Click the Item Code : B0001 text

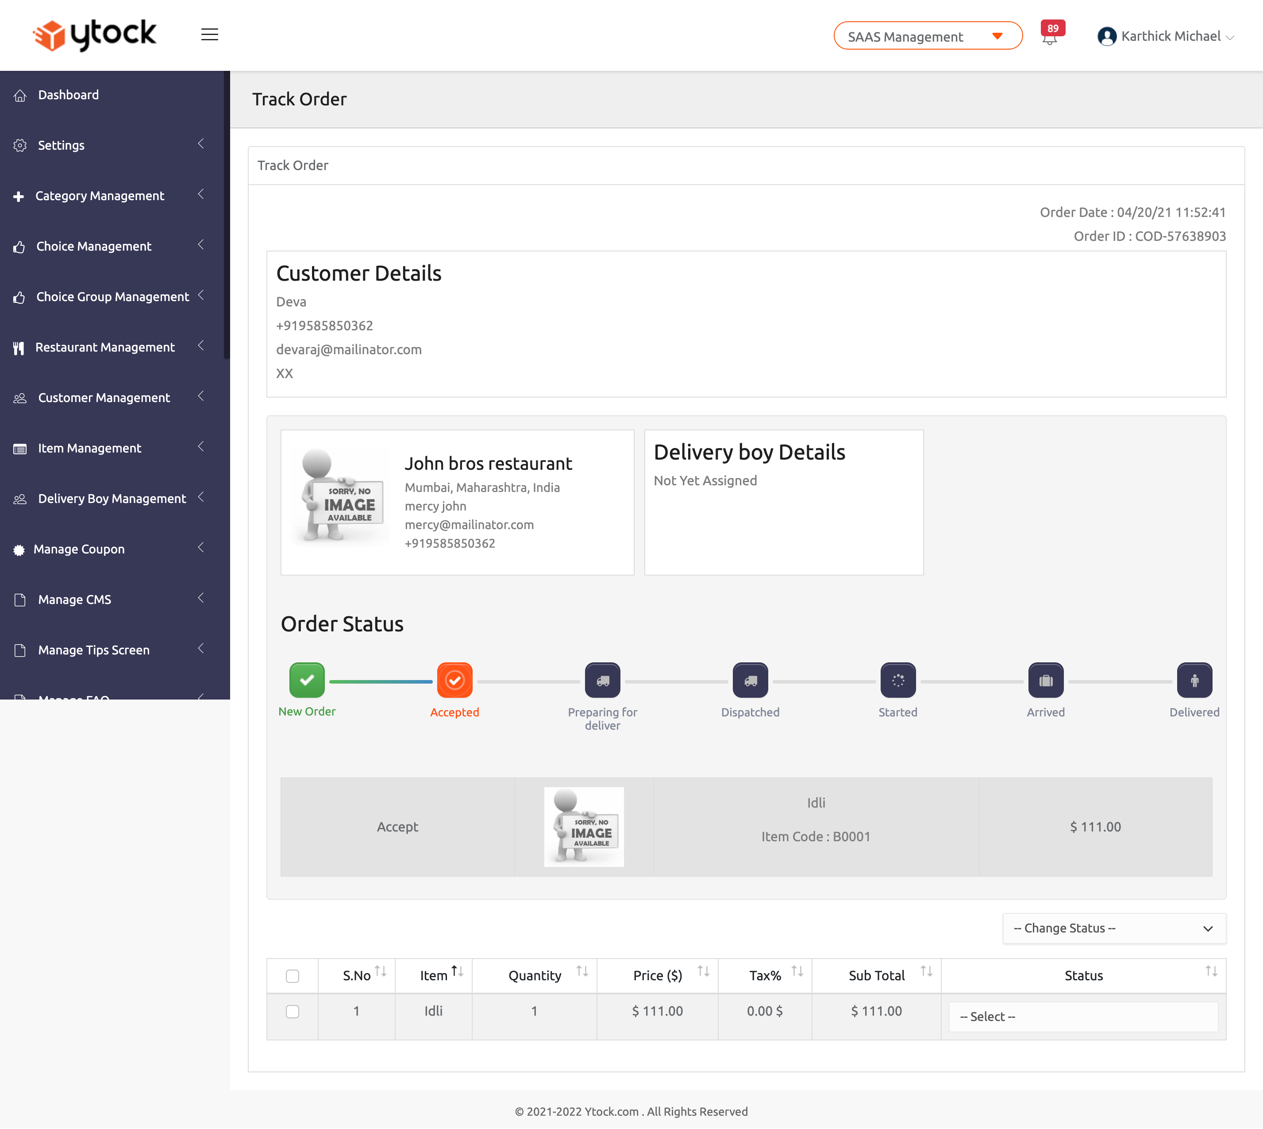816,837
